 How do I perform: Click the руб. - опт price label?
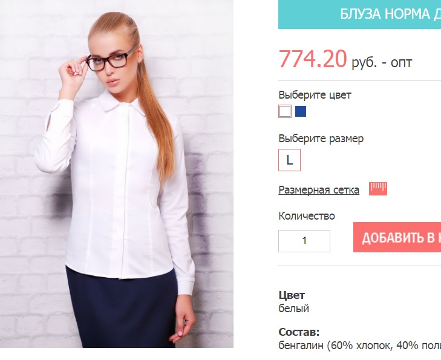(382, 63)
